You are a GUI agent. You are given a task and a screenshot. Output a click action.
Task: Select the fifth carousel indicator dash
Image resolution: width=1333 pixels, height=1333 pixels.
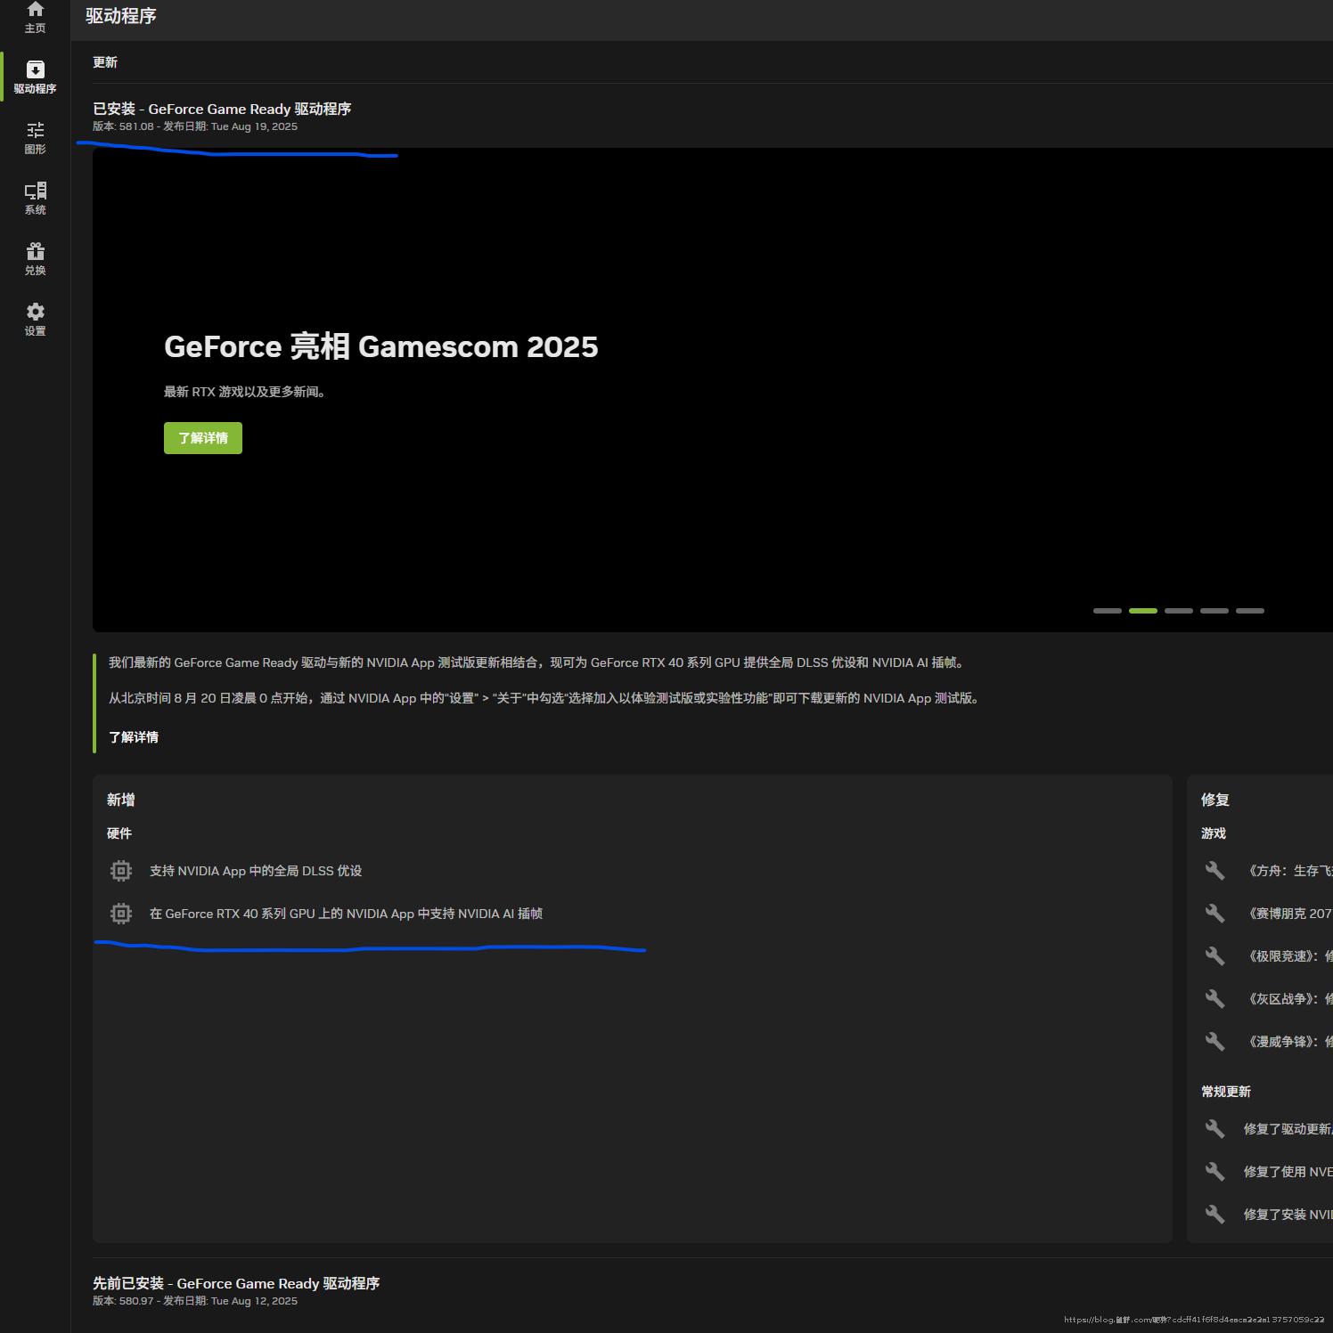tap(1250, 611)
